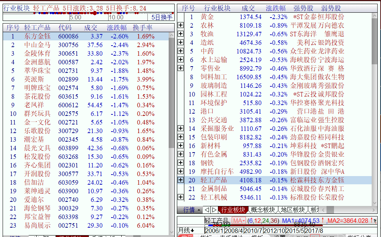Screen dimensions: 381x237
Task: Expand the 水上运输 sector row
Action: [x=181, y=59]
